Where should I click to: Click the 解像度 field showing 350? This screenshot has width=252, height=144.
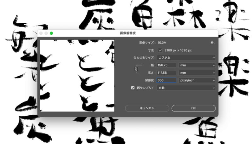click(166, 80)
